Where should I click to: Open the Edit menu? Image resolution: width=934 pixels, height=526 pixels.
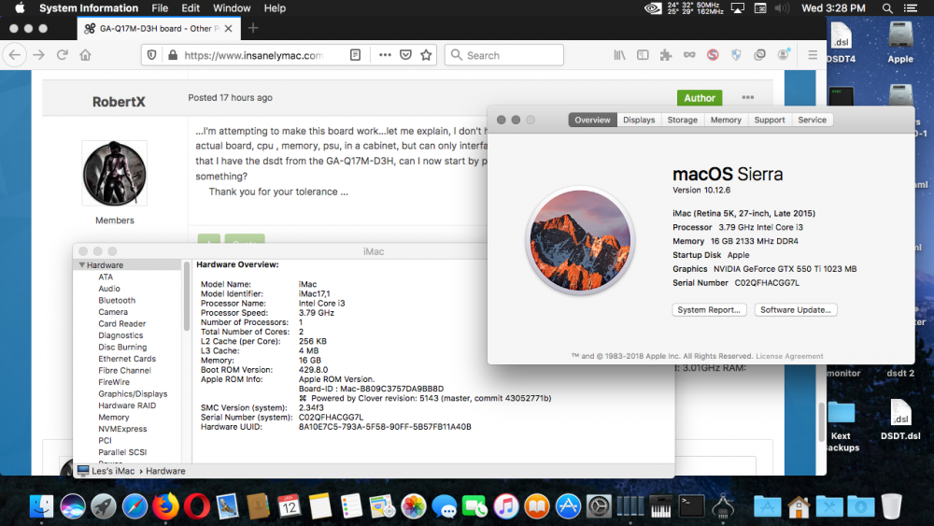191,8
